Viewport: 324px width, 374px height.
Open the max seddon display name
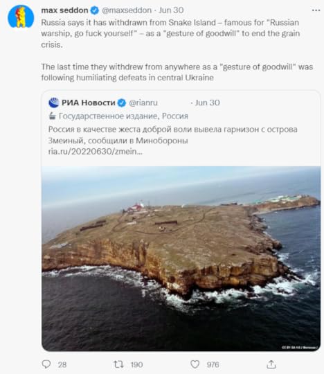(64, 10)
